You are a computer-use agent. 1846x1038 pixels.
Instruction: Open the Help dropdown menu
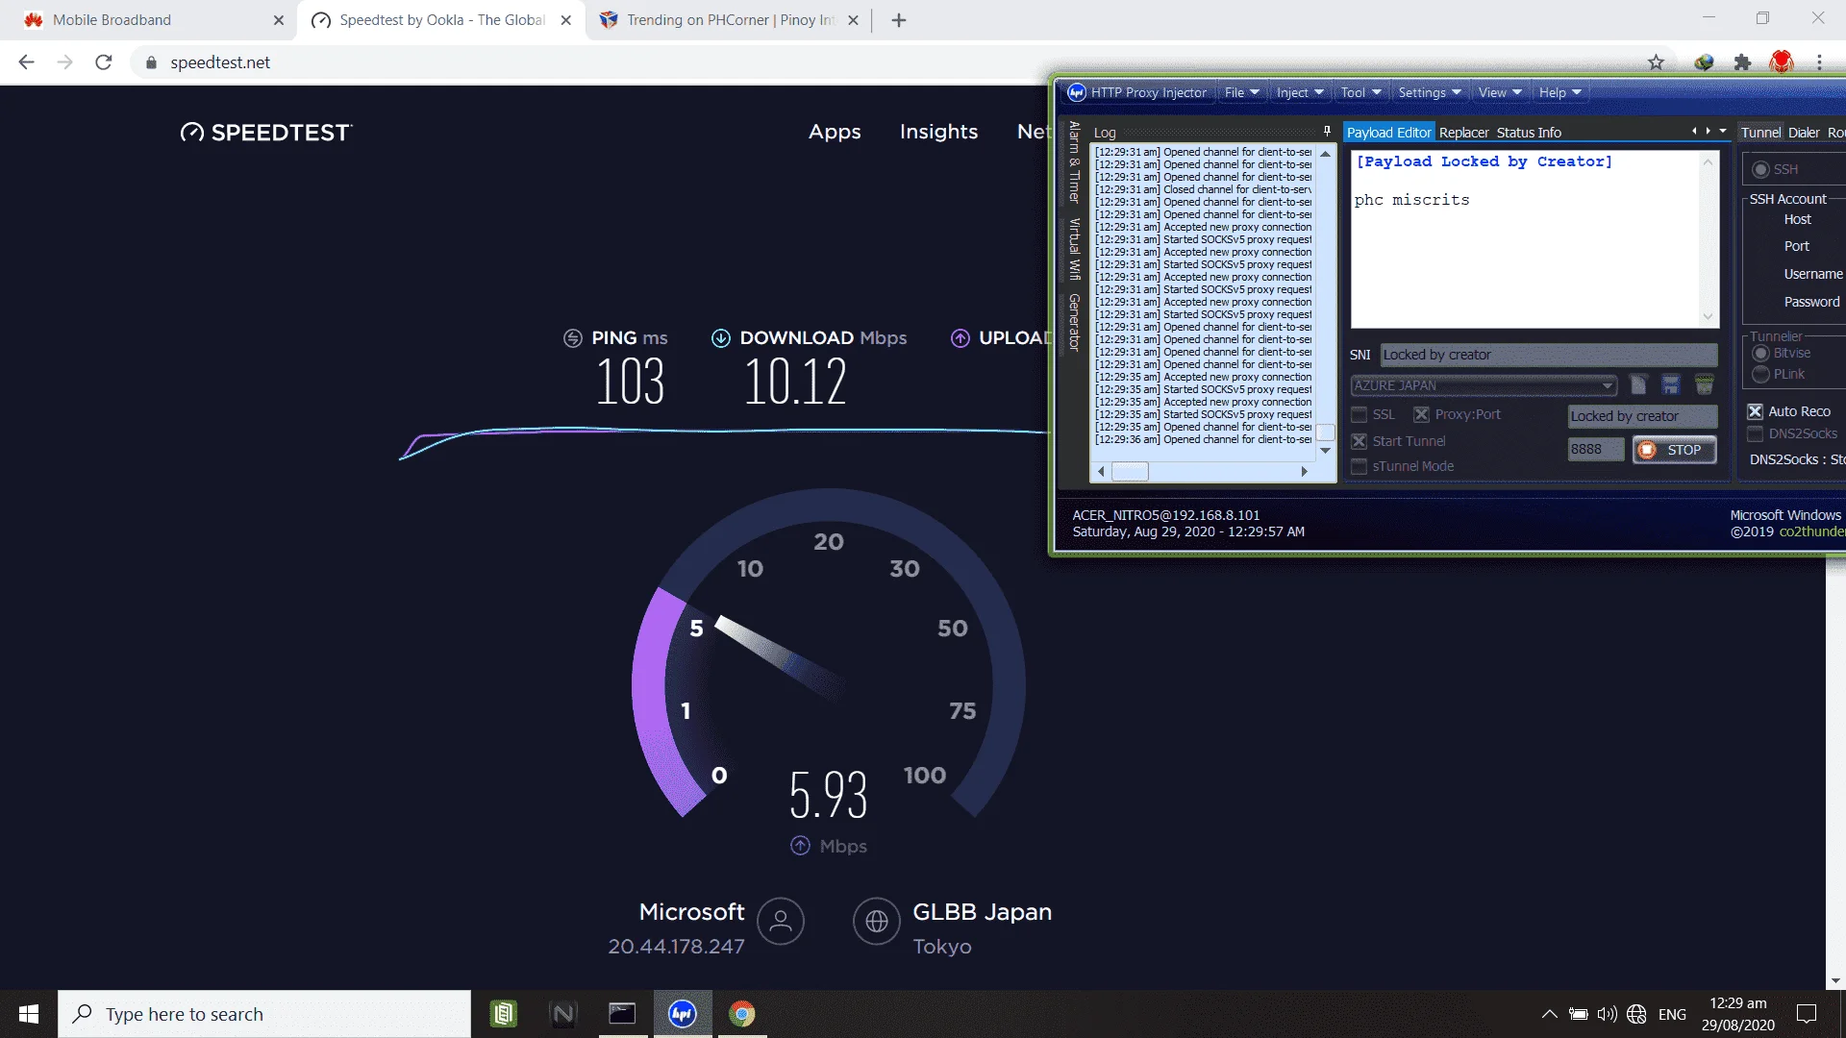point(1559,92)
